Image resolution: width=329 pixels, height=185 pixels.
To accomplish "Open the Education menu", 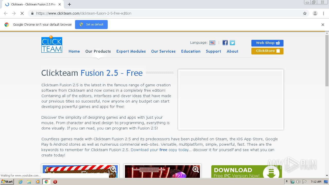I will [x=191, y=51].
